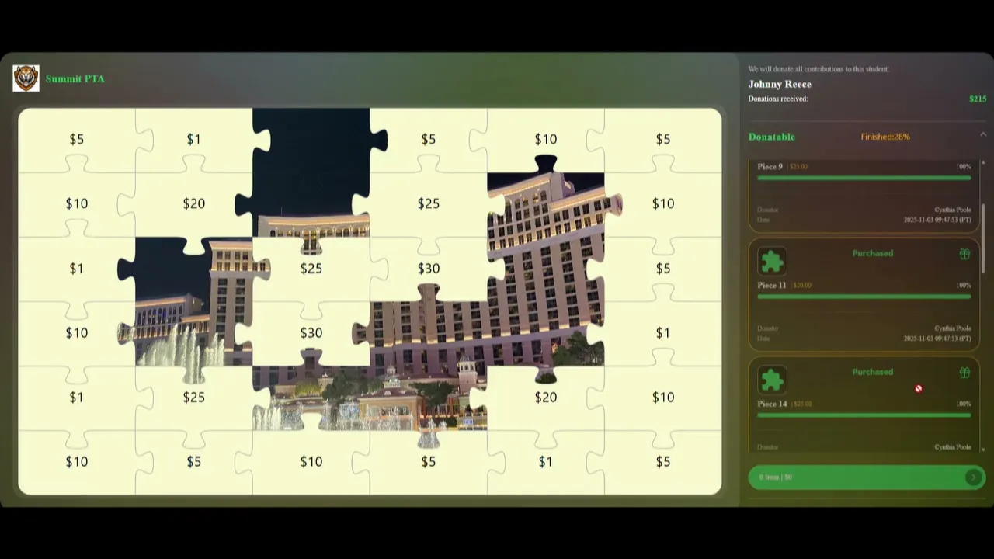Click the arrow on the green checkout bar

973,477
